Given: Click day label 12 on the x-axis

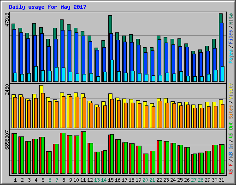Looking at the screenshot, I should pos(90,180).
